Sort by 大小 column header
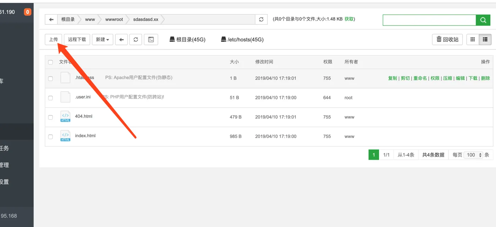496x227 pixels. (x=234, y=62)
